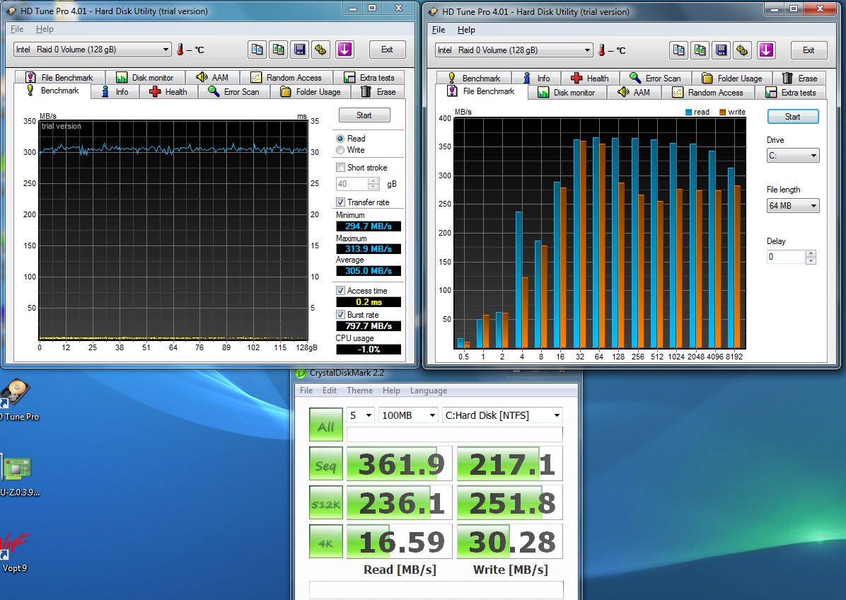The image size is (846, 600).
Task: Click purple down-arrow icon in File Benchmark window
Action: (x=766, y=50)
